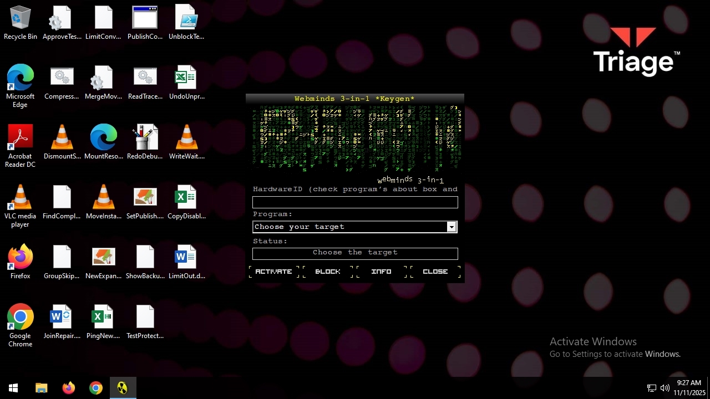Image resolution: width=710 pixels, height=399 pixels.
Task: Open the Windows Start menu
Action: pyautogui.click(x=13, y=388)
